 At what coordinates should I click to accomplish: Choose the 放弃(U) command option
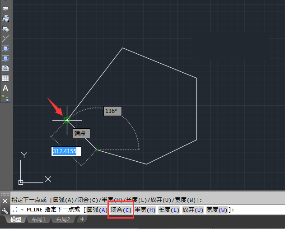193,210
